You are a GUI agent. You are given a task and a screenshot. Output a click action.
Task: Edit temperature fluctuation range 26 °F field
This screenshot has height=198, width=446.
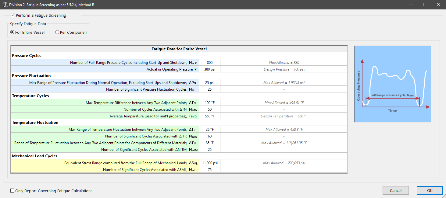[209, 129]
